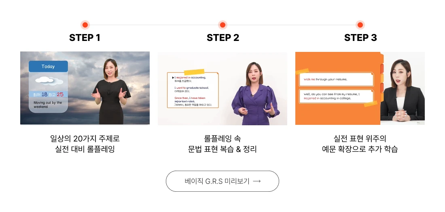445x212 pixels.
Task: Open the STEP 2 grammar review thumbnail
Action: coord(222,88)
